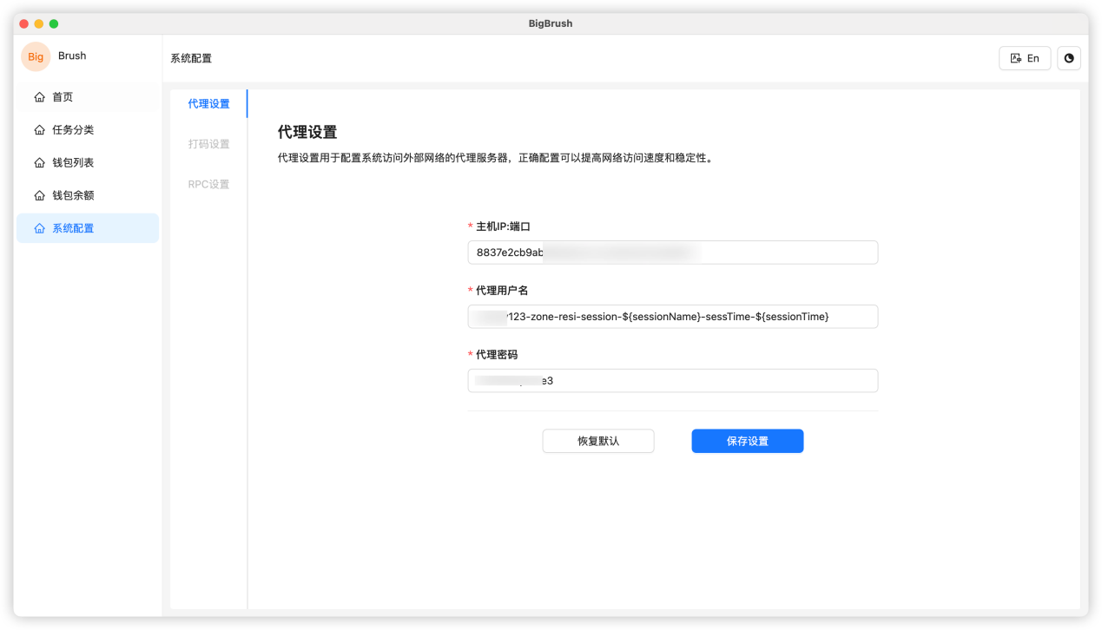Click the 钱包列表 sidebar icon
The width and height of the screenshot is (1102, 630).
pos(39,162)
